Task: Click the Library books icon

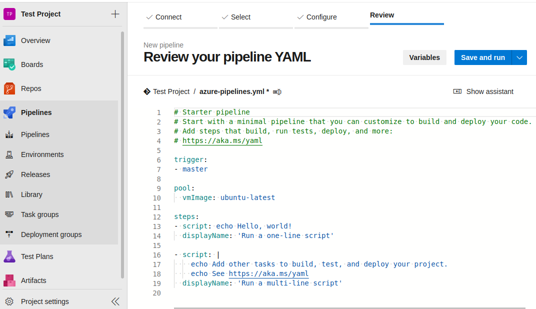Action: (x=9, y=194)
